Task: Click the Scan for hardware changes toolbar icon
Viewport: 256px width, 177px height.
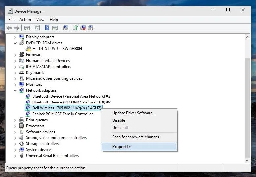Action: (x=65, y=28)
